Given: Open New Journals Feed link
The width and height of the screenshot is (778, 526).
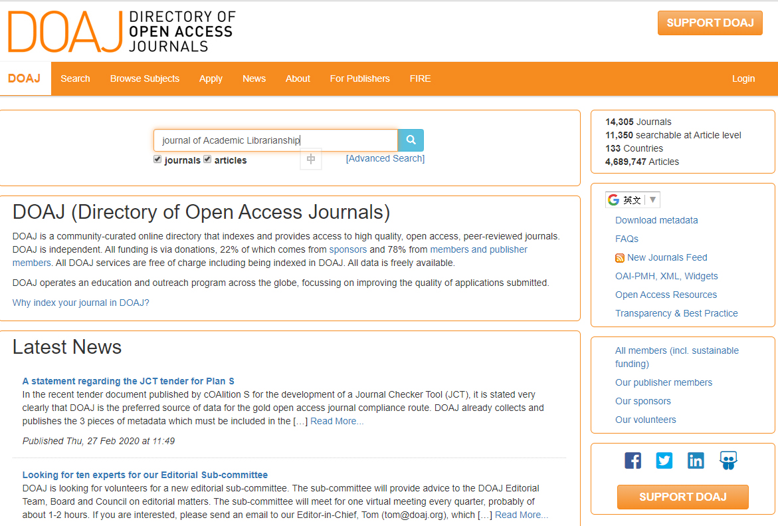Looking at the screenshot, I should pyautogui.click(x=667, y=257).
